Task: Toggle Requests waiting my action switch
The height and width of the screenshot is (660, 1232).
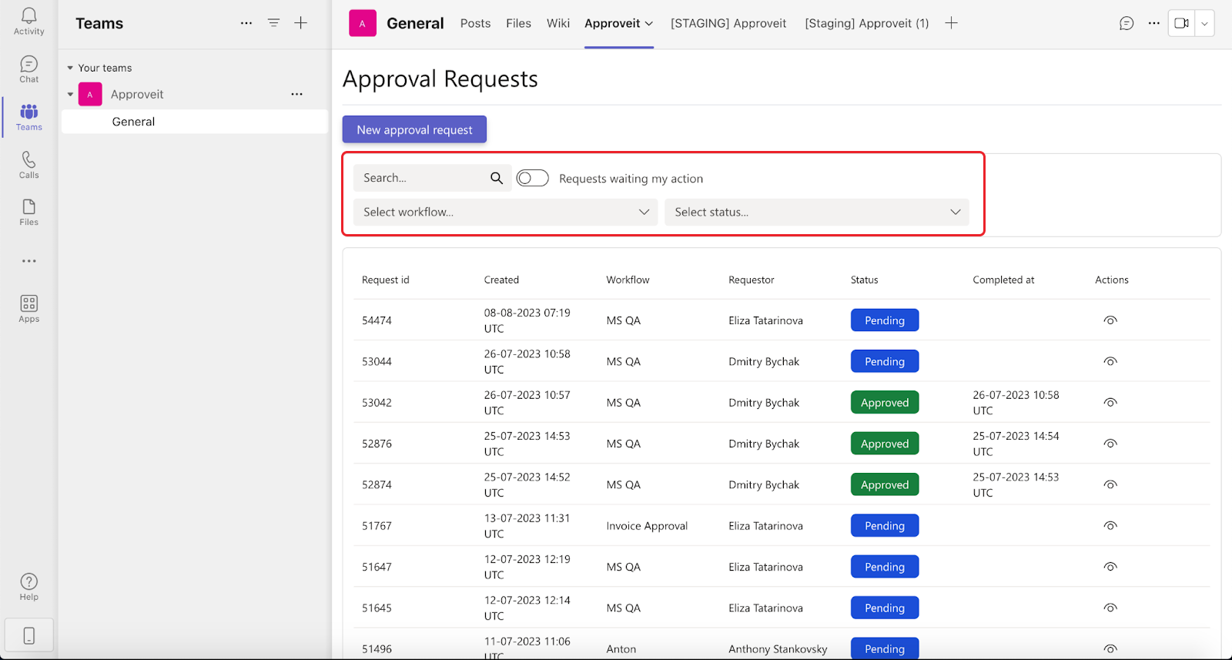Action: (532, 178)
